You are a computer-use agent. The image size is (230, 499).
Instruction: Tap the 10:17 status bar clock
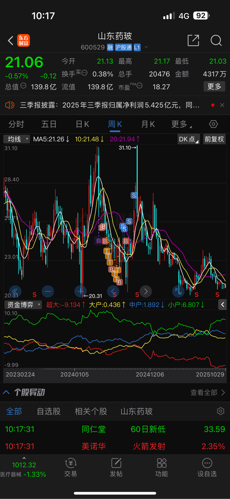tap(43, 16)
